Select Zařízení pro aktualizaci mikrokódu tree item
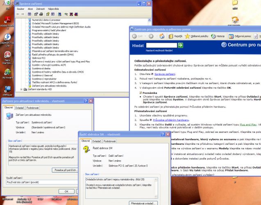This screenshot has width=261, height=205. click(x=49, y=86)
